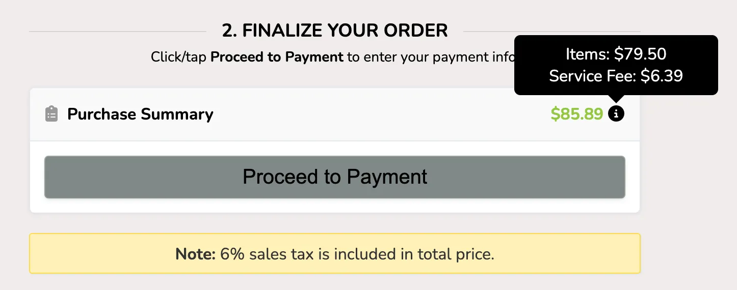
Task: Select the green $85.89 total amount
Action: click(576, 114)
